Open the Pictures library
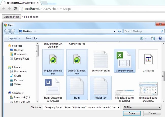The image size is (165, 117). point(16,80)
